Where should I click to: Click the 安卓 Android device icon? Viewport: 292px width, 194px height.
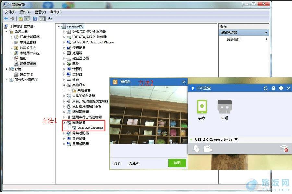tap(202, 106)
